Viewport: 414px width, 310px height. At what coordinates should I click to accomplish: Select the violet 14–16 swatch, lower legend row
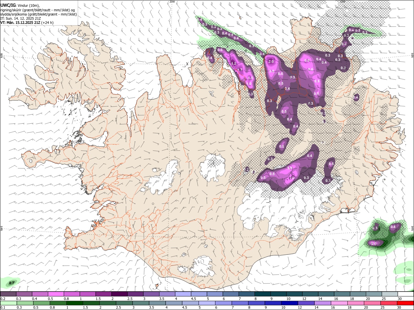(322, 303)
